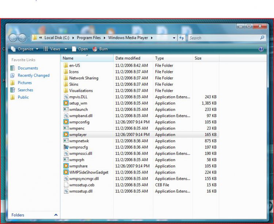Select the wmpnssci.dll file name
Image resolution: width=274 pixels, height=224 pixels.
(x=81, y=154)
